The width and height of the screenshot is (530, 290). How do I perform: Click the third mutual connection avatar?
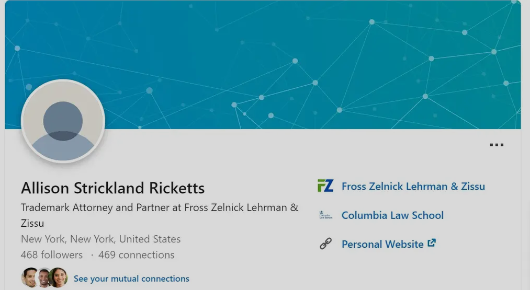pyautogui.click(x=58, y=278)
